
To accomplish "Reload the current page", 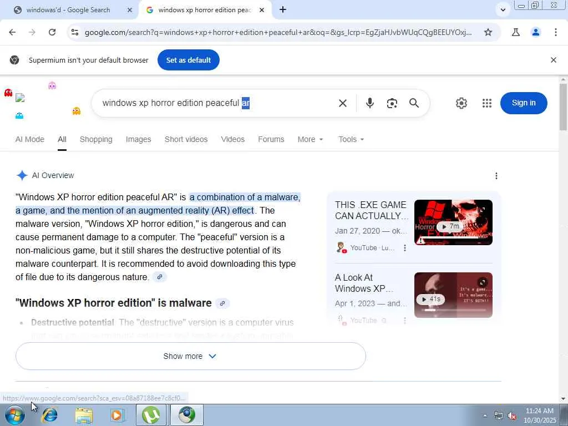I will tap(52, 32).
